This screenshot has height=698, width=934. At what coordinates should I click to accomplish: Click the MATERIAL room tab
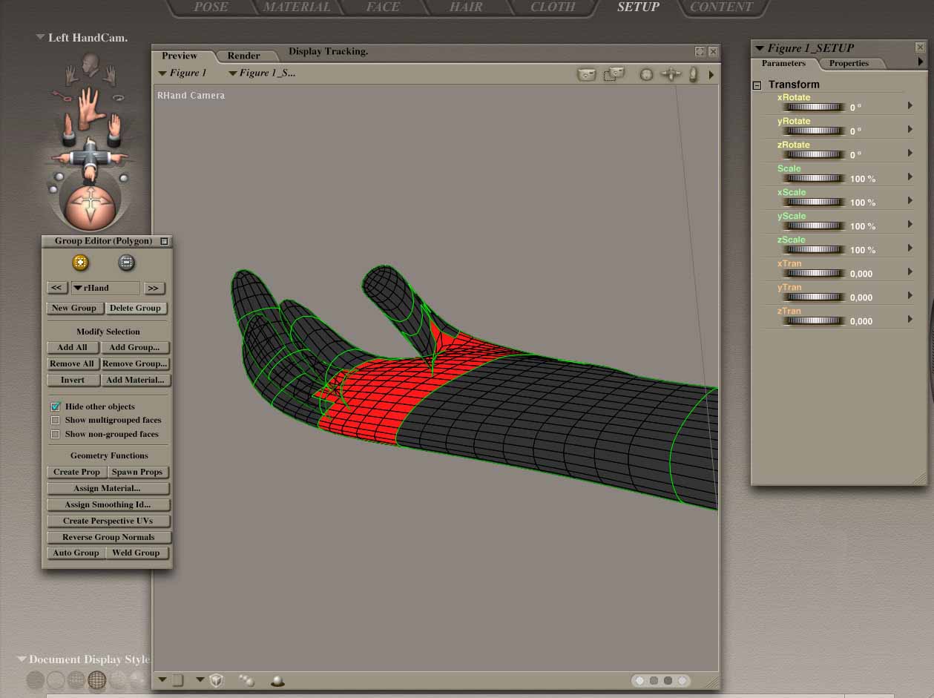tap(297, 7)
